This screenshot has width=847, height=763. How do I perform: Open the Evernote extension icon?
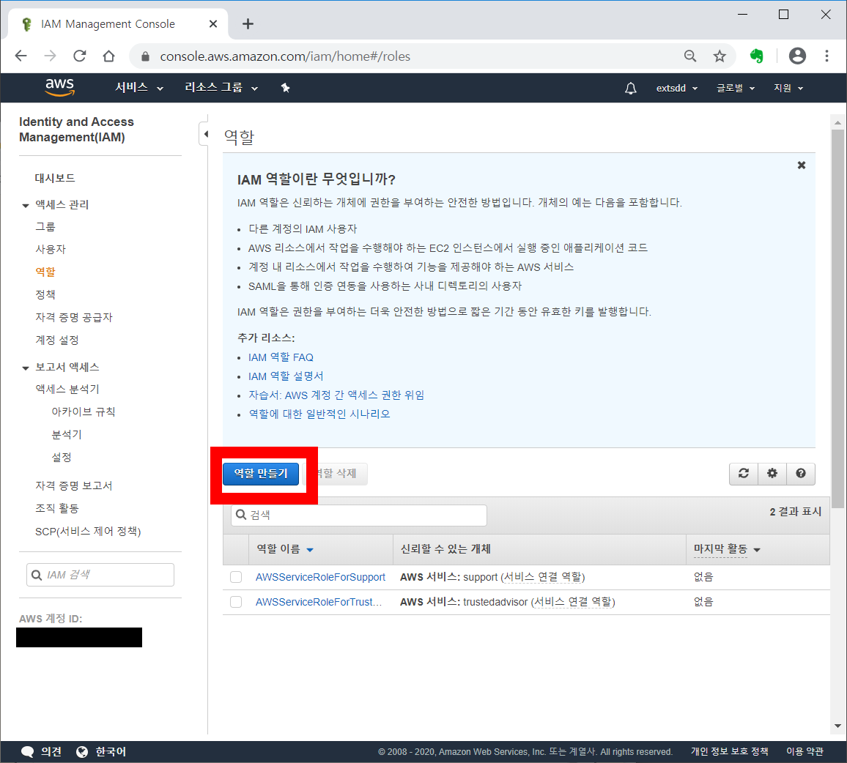pos(757,56)
